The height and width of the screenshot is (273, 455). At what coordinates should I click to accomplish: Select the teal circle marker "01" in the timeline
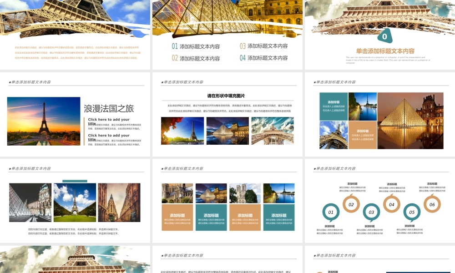pyautogui.click(x=331, y=212)
